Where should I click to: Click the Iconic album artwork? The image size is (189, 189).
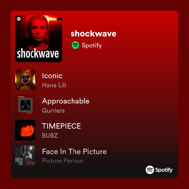coord(25,80)
